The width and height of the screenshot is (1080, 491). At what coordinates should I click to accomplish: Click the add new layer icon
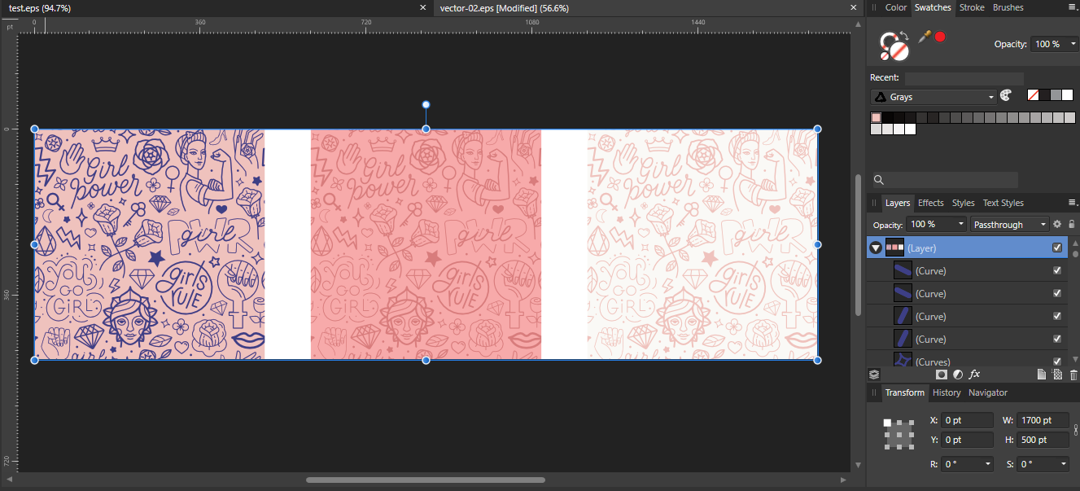point(1042,374)
